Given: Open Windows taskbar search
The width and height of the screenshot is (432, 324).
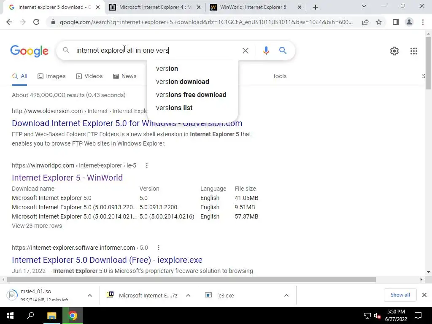Looking at the screenshot, I should coord(30,316).
